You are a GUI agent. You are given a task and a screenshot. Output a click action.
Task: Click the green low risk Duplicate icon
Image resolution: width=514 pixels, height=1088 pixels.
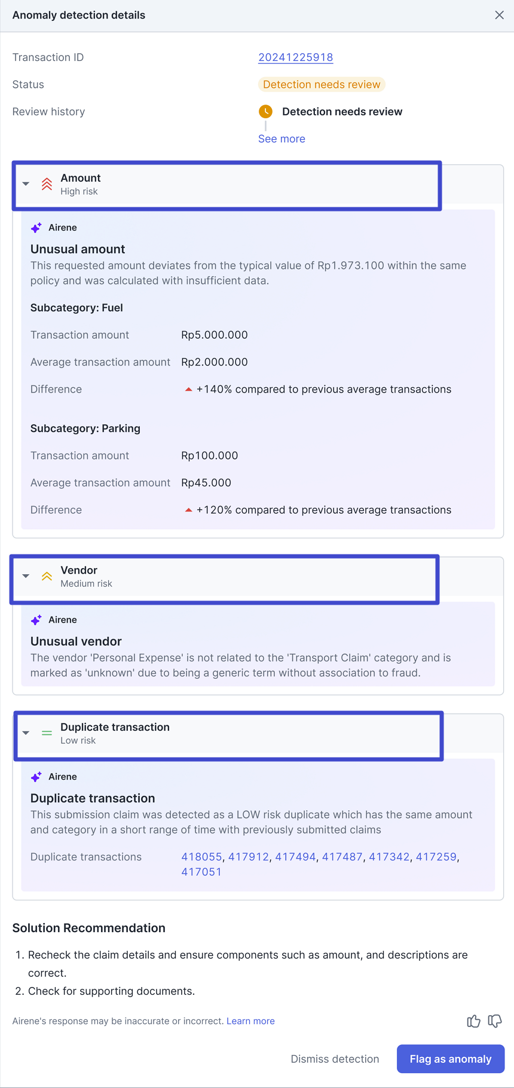(x=47, y=733)
